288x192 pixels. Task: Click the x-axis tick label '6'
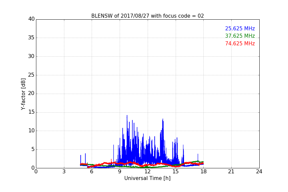pos(92,172)
